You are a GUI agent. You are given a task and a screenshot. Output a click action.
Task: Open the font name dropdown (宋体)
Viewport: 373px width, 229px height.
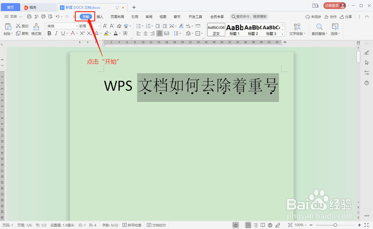77,26
